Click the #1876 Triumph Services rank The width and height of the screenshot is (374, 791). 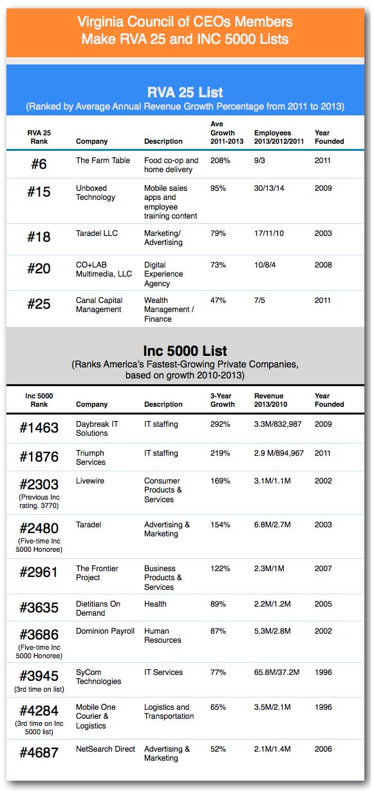point(39,456)
